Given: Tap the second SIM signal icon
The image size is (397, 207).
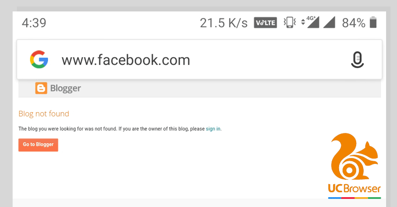Looking at the screenshot, I should pyautogui.click(x=329, y=22).
